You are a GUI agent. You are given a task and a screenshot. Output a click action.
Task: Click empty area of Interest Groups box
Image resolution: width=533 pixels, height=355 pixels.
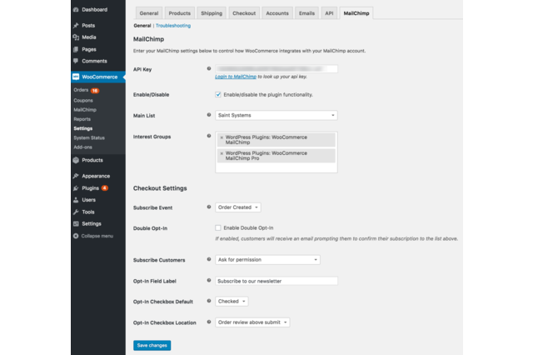click(276, 167)
